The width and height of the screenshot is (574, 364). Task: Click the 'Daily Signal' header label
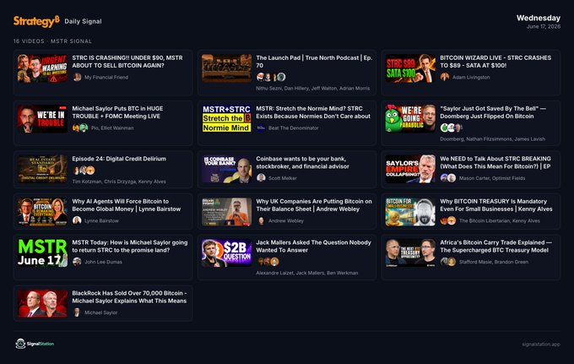(83, 21)
